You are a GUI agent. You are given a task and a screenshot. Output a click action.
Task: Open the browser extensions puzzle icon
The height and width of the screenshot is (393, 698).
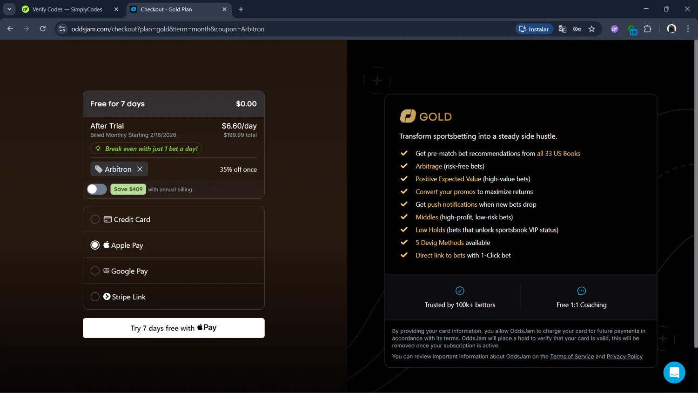(647, 29)
